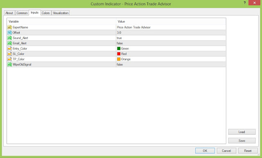This screenshot has width=262, height=158.
Task: Close the Custom Indicator dialog
Action: click(x=254, y=3)
